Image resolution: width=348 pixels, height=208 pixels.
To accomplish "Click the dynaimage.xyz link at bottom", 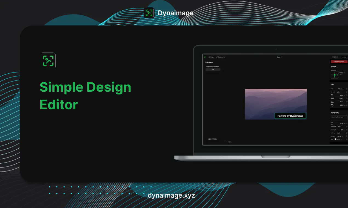I will point(171,196).
